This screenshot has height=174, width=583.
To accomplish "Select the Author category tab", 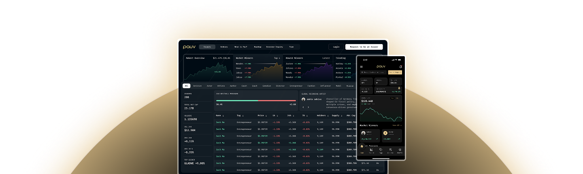I will [233, 86].
